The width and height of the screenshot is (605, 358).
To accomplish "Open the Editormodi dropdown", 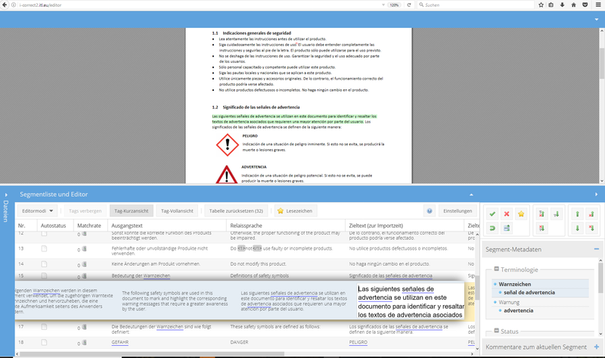I will pos(37,211).
